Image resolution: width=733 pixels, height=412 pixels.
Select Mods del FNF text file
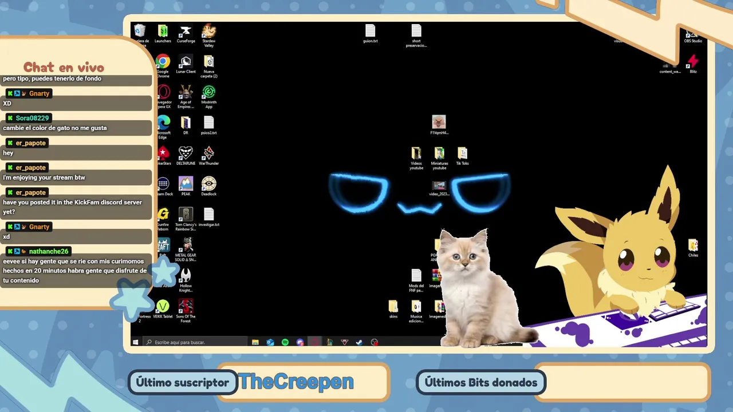coord(416,280)
